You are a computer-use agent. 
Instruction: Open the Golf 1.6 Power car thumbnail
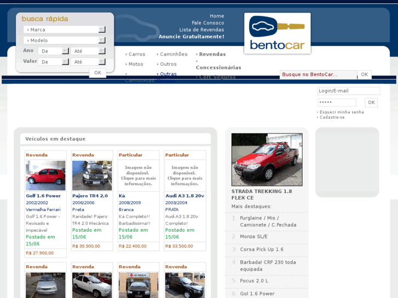[x=45, y=176]
